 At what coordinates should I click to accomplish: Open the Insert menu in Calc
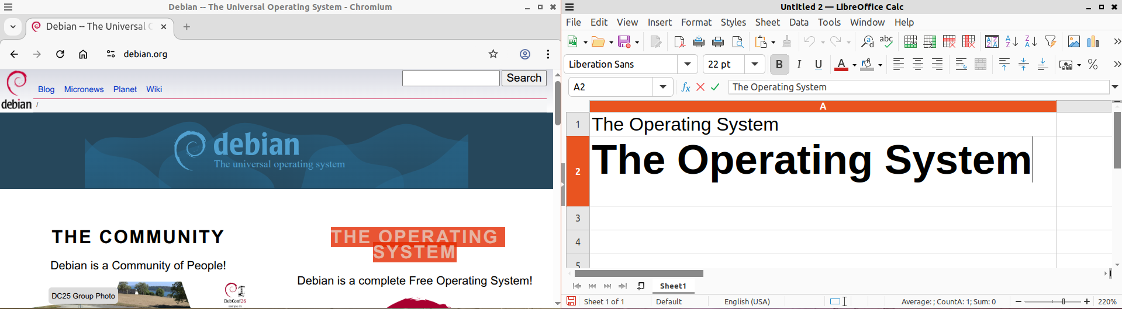click(660, 22)
